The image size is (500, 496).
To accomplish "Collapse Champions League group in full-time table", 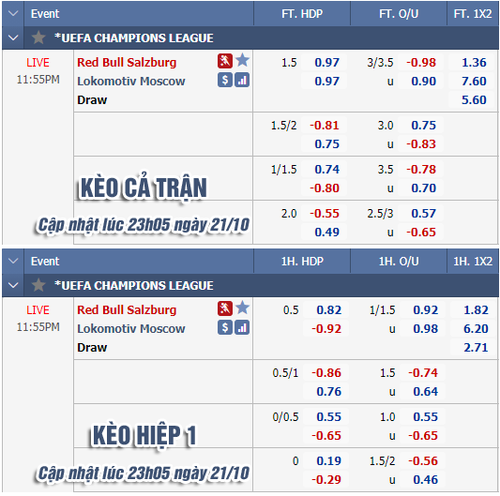I will coord(13,38).
